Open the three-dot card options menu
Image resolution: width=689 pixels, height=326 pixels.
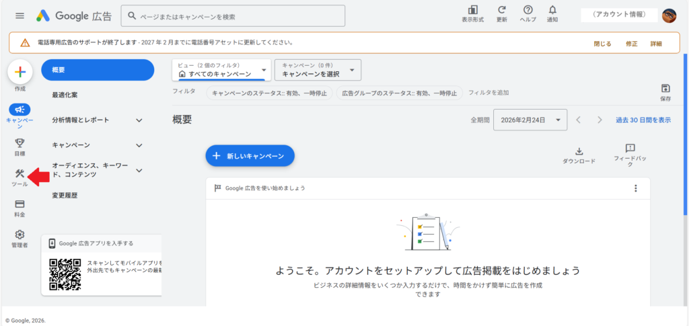coord(635,188)
